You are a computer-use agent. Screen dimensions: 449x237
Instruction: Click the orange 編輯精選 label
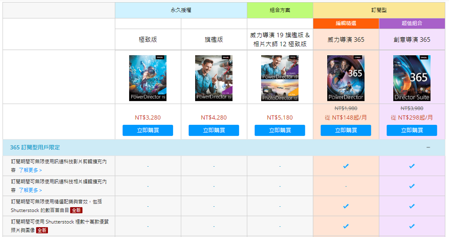point(346,23)
